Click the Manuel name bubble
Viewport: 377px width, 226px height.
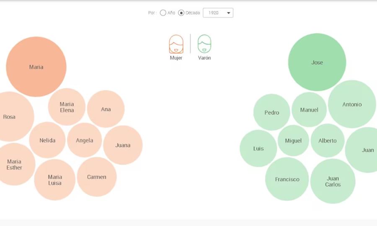click(x=309, y=110)
